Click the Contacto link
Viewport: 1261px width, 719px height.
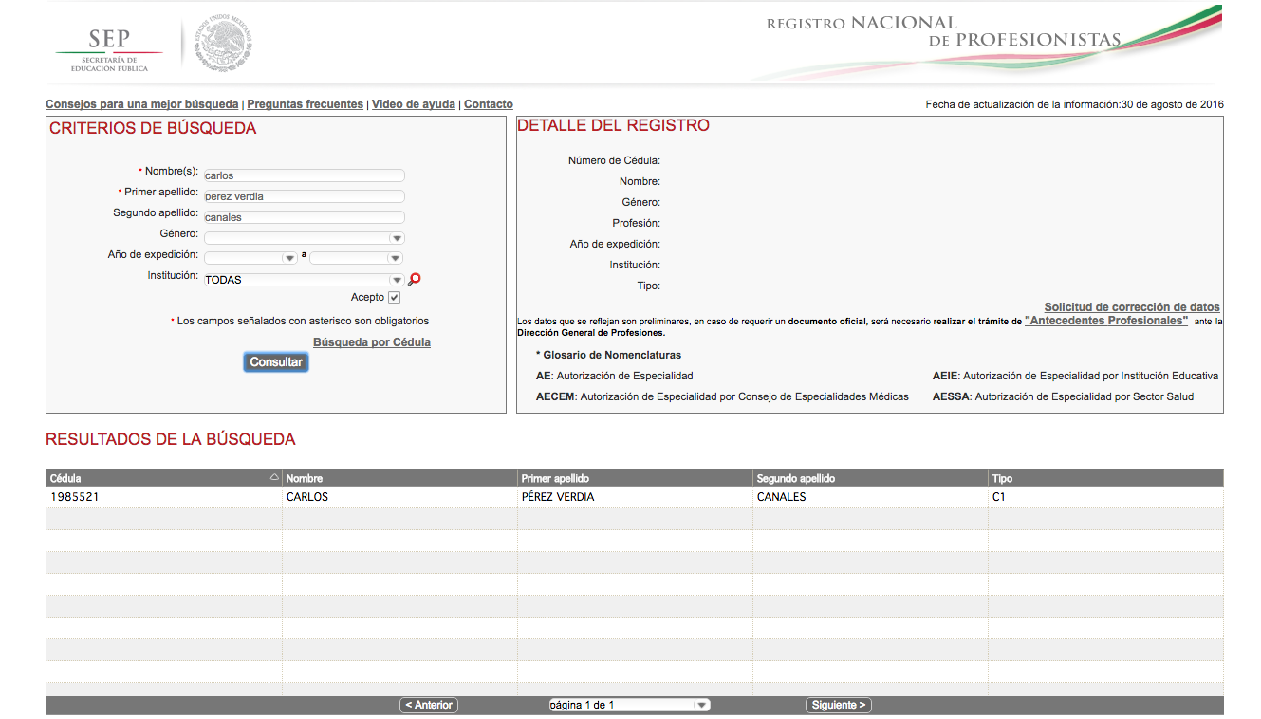point(488,104)
